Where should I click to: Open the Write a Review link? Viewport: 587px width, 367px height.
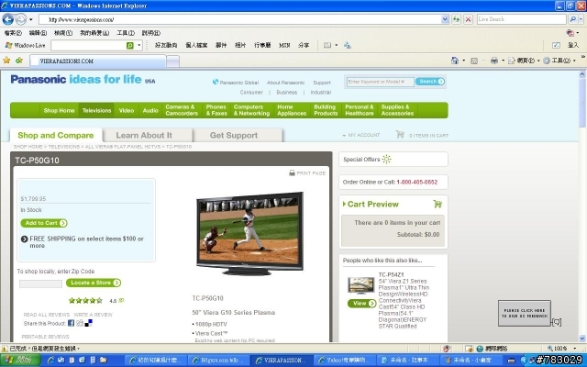[x=93, y=315]
